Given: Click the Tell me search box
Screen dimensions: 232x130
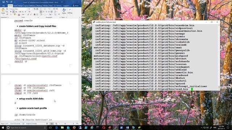Looking at the screenshot, I should (x=58, y=6).
